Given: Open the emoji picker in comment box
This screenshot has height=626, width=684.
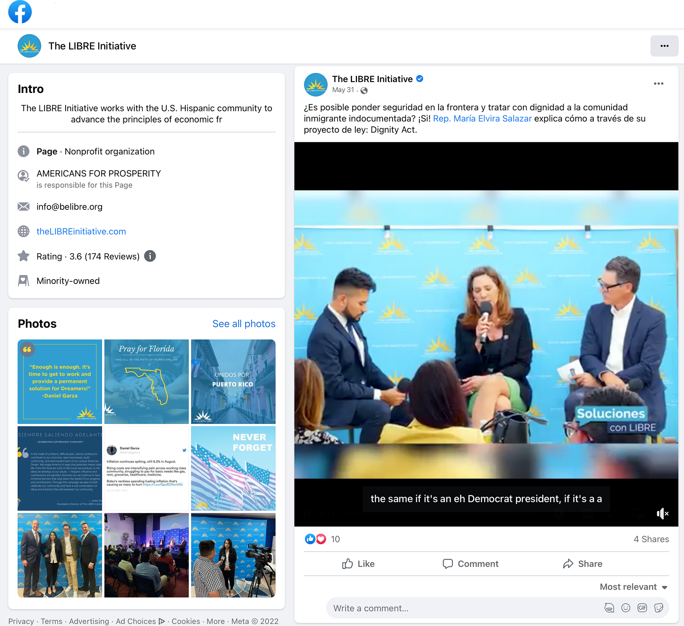Looking at the screenshot, I should point(626,608).
